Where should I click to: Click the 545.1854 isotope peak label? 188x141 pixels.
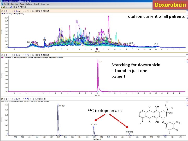[94, 125]
